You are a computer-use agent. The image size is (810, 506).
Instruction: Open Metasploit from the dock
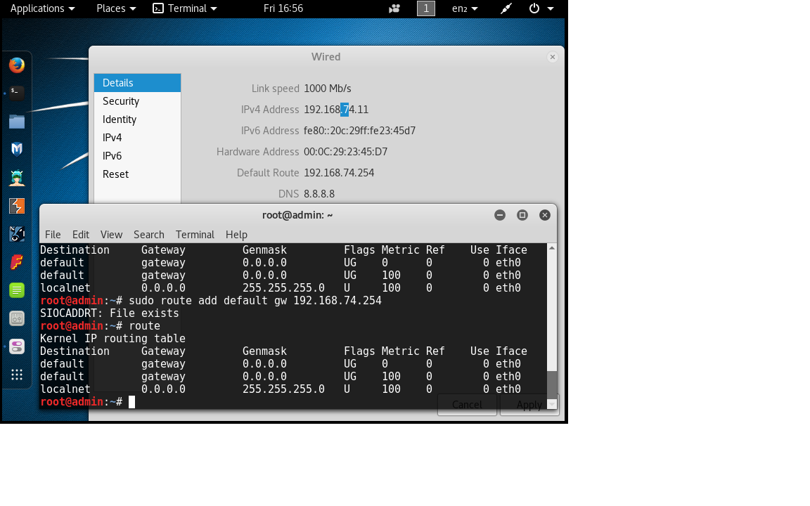point(17,149)
